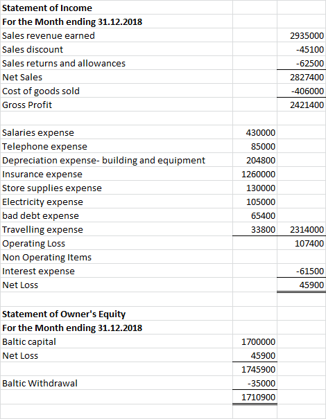
Task: Click the 'Sales discount' label cell
Action: pos(117,49)
